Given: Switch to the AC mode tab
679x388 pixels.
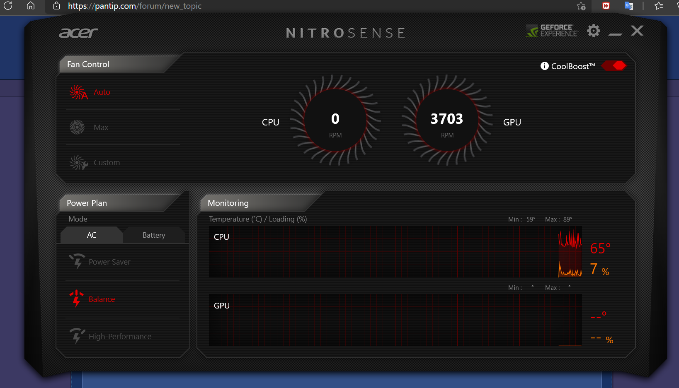Looking at the screenshot, I should pos(92,235).
